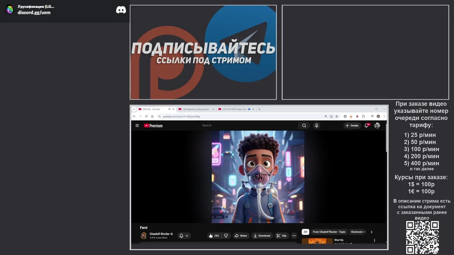Select the All filter chip
This screenshot has width=454, height=255.
click(x=305, y=232)
